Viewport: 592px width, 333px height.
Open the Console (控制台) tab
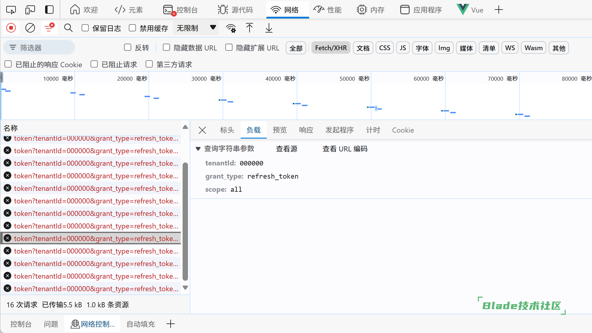tap(181, 10)
